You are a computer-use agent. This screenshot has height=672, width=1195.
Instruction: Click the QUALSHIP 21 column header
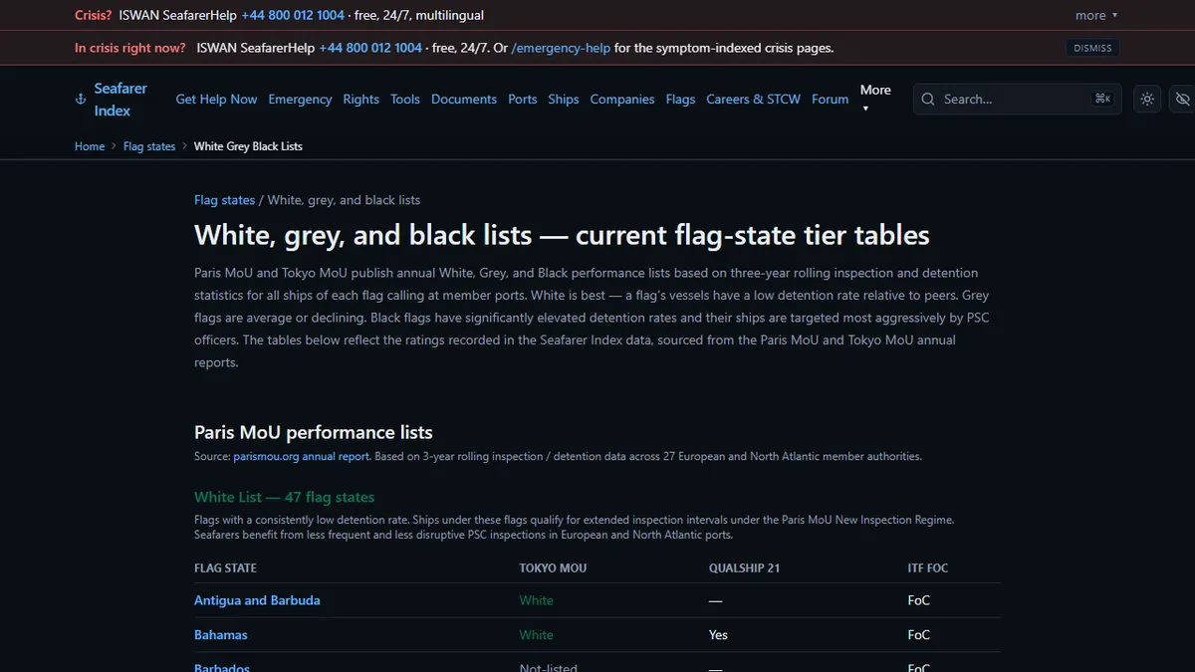click(x=744, y=567)
